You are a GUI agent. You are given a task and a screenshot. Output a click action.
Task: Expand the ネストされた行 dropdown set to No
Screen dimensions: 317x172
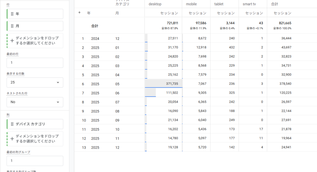coord(35,102)
